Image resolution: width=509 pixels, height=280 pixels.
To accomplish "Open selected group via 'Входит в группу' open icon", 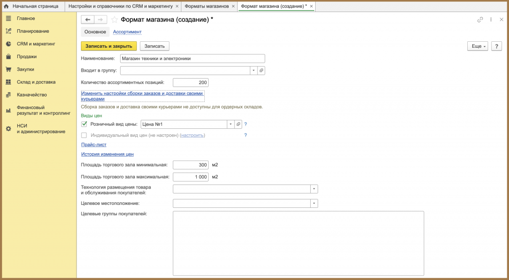I will [x=261, y=71].
